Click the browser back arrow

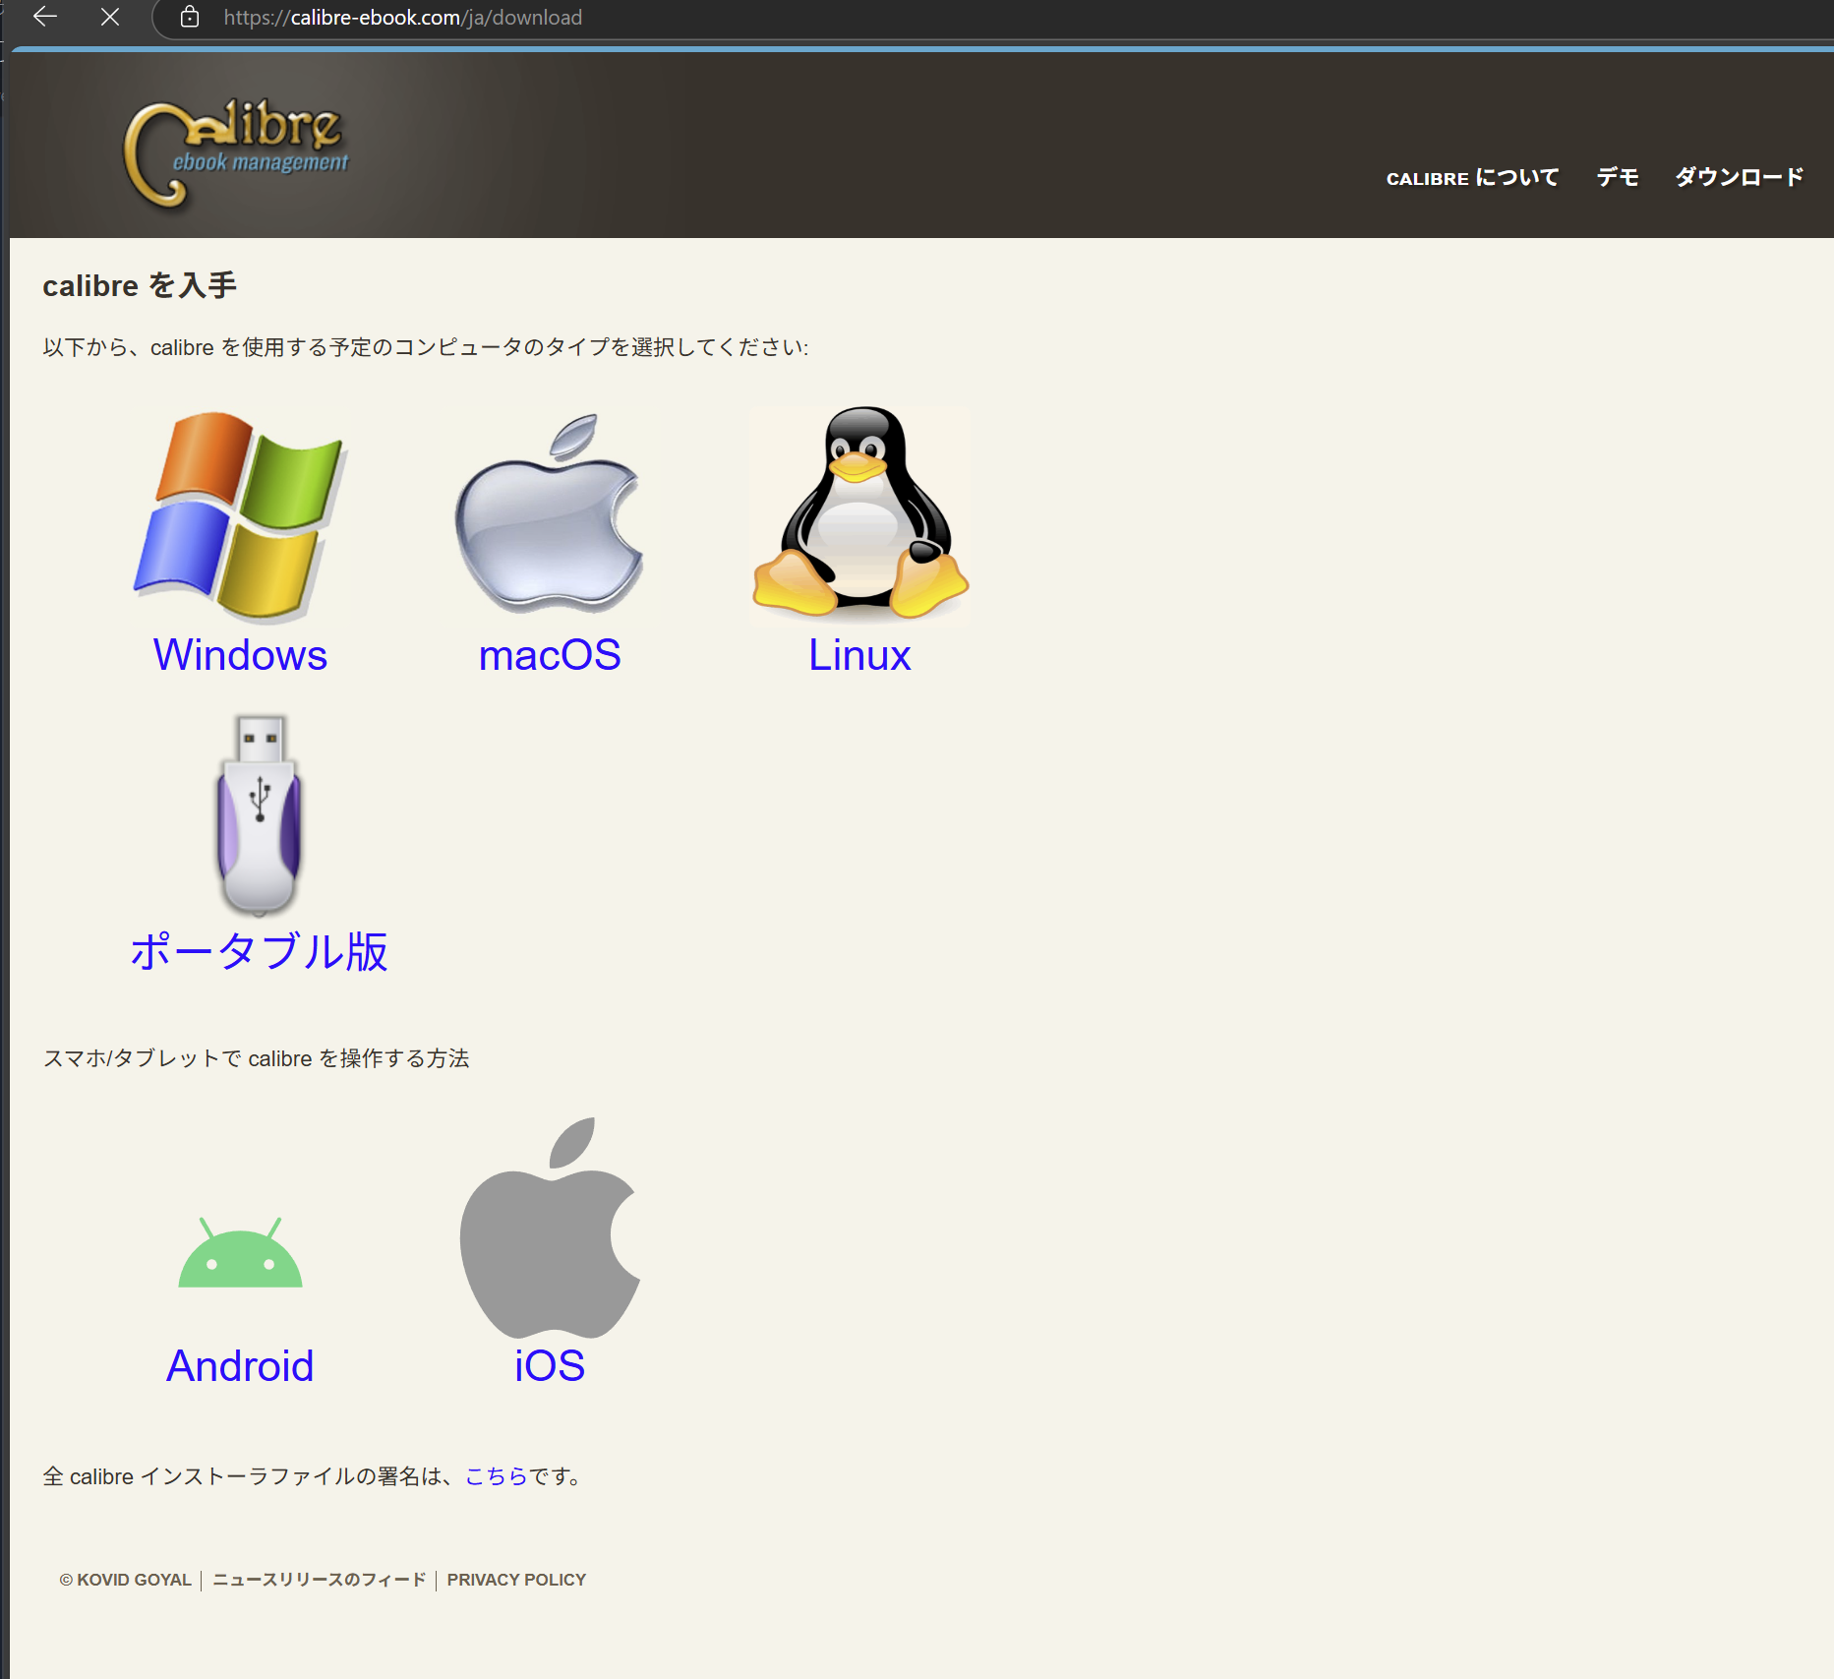pyautogui.click(x=45, y=17)
